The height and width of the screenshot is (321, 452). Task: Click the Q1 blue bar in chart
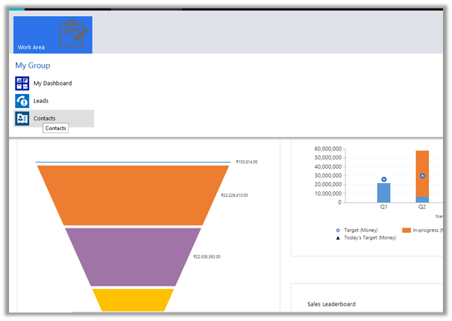click(384, 192)
